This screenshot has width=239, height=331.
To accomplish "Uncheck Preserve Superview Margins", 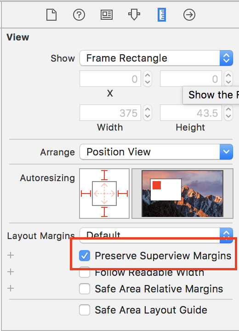I will coord(85,256).
